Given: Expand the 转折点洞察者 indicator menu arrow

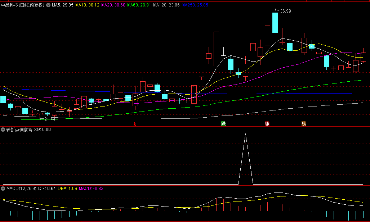Looking at the screenshot, I should (3, 130).
